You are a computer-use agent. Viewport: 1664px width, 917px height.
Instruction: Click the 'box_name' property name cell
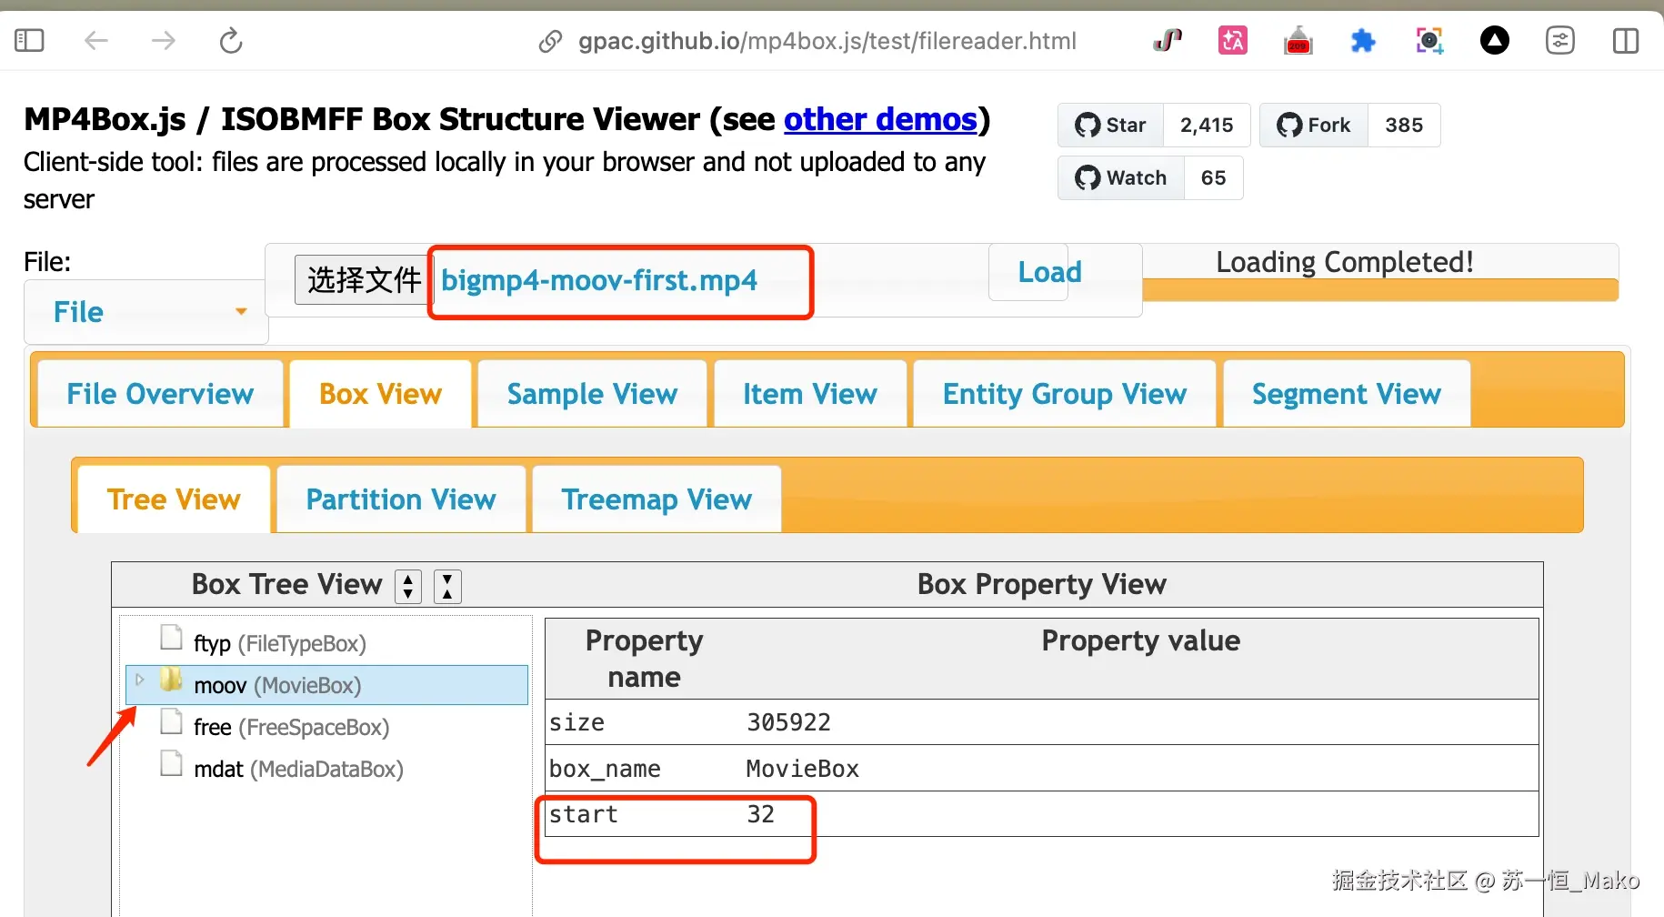[x=644, y=769]
